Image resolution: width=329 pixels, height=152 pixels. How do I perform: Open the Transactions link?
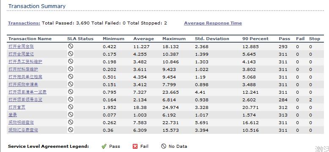(x=24, y=23)
